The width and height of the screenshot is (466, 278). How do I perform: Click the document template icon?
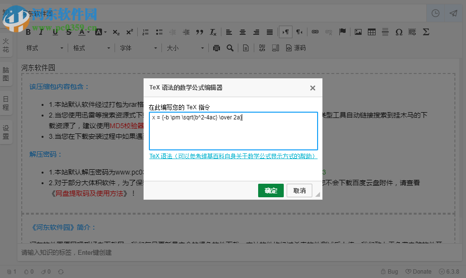coord(246,48)
